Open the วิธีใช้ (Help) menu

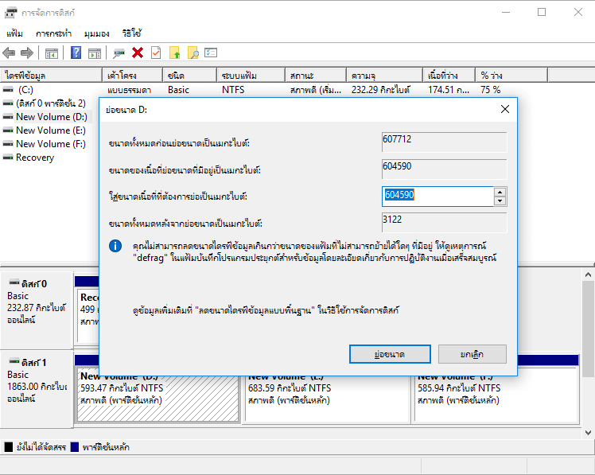click(132, 33)
